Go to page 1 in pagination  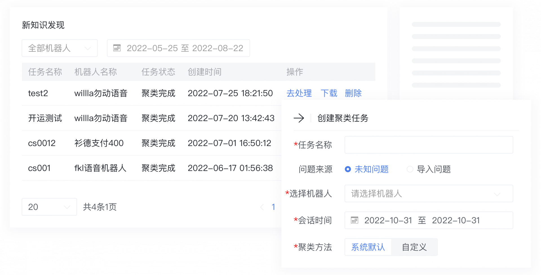[x=273, y=207]
